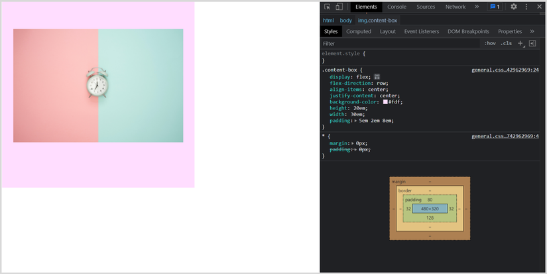
Task: Click the flex-direction value row
Action: coord(381,83)
